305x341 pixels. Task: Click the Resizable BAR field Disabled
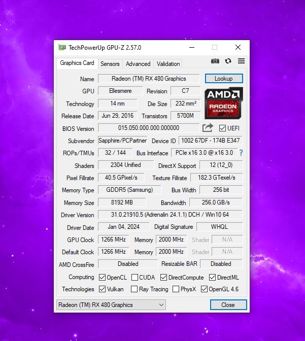point(221,264)
